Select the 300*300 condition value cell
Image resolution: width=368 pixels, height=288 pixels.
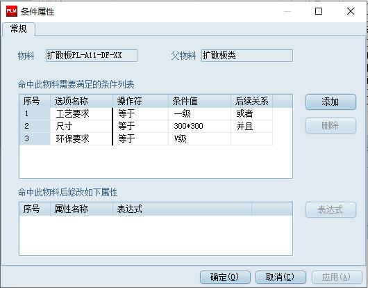tap(199, 126)
